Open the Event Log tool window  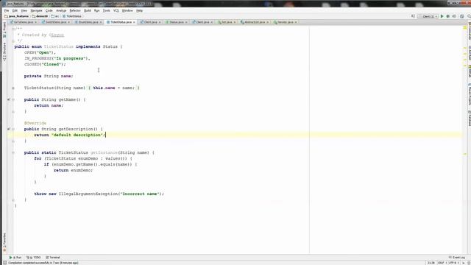coord(456,258)
